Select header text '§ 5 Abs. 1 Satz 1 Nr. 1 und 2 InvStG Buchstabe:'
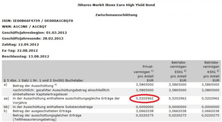222x122 pixels. point(44,80)
